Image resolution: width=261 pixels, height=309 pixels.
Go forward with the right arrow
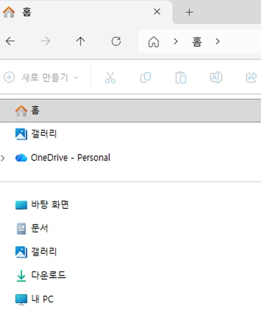coord(46,41)
